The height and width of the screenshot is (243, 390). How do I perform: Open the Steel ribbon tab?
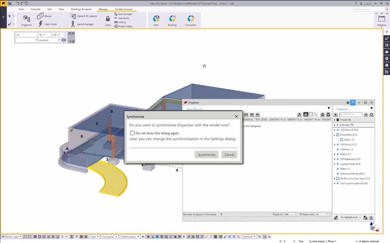(21, 9)
